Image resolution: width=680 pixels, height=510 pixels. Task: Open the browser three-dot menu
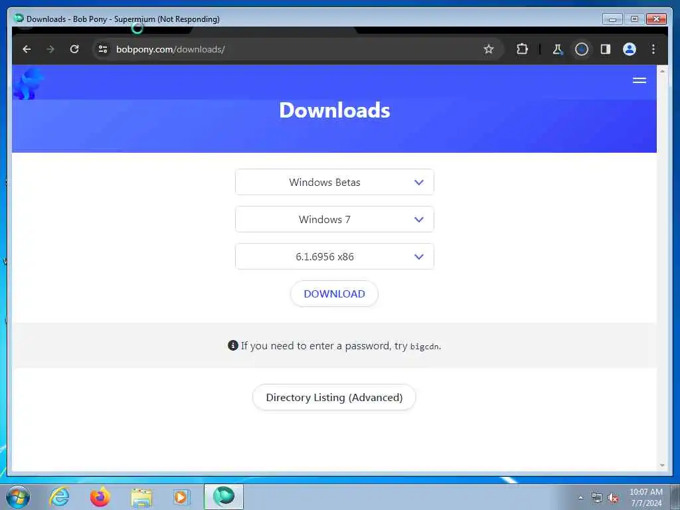pyautogui.click(x=653, y=49)
